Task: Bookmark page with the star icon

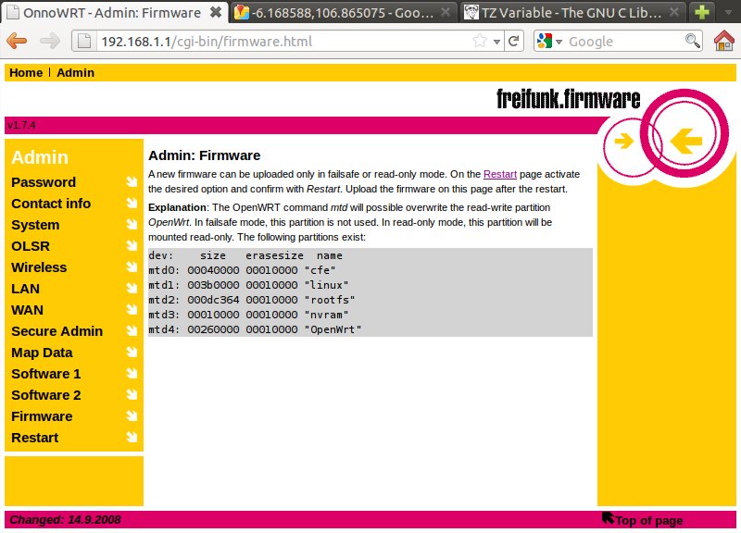Action: (480, 42)
